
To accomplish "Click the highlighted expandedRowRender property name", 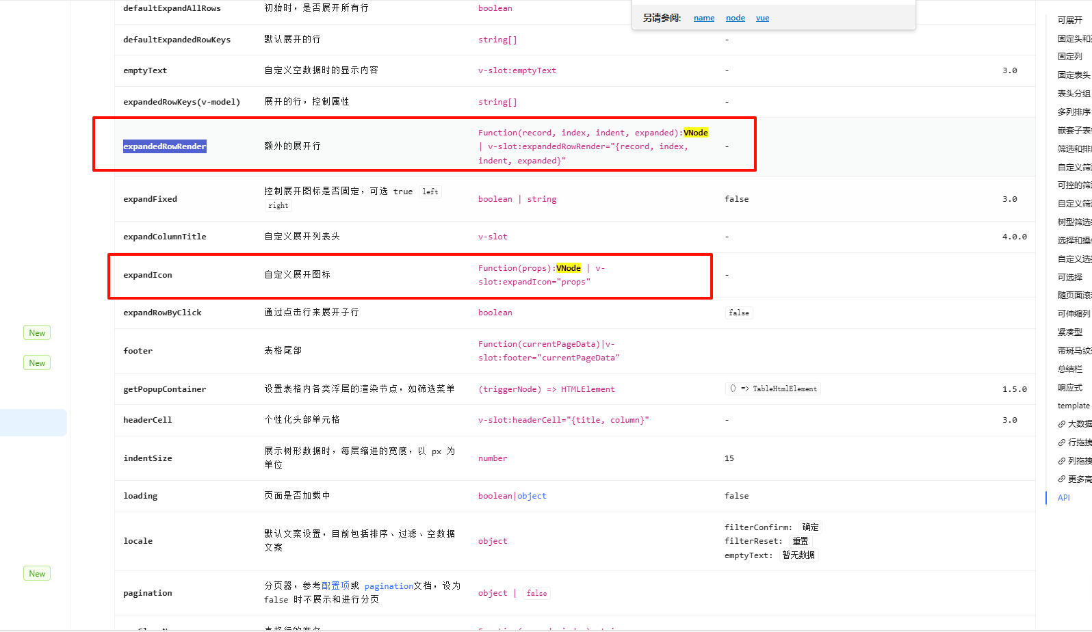I will tap(165, 146).
